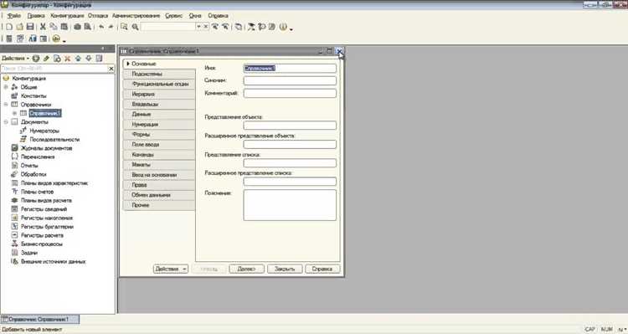
Task: Select Внешние источники данных tree item
Action: 54,261
